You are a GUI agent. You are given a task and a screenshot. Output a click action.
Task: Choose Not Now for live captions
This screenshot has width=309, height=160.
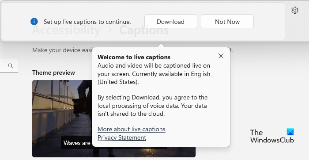point(227,21)
